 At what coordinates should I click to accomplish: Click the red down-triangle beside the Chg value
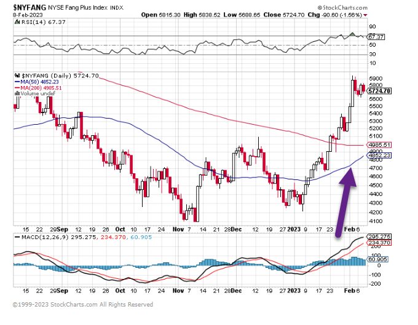[365, 15]
